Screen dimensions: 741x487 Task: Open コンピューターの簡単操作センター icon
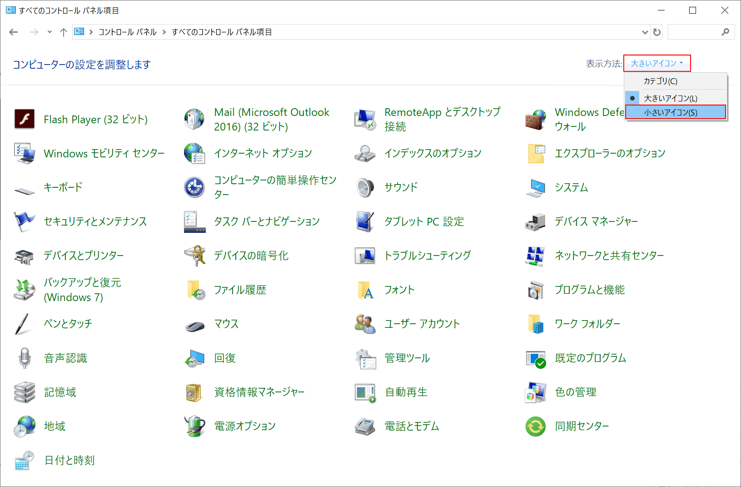[x=194, y=187]
